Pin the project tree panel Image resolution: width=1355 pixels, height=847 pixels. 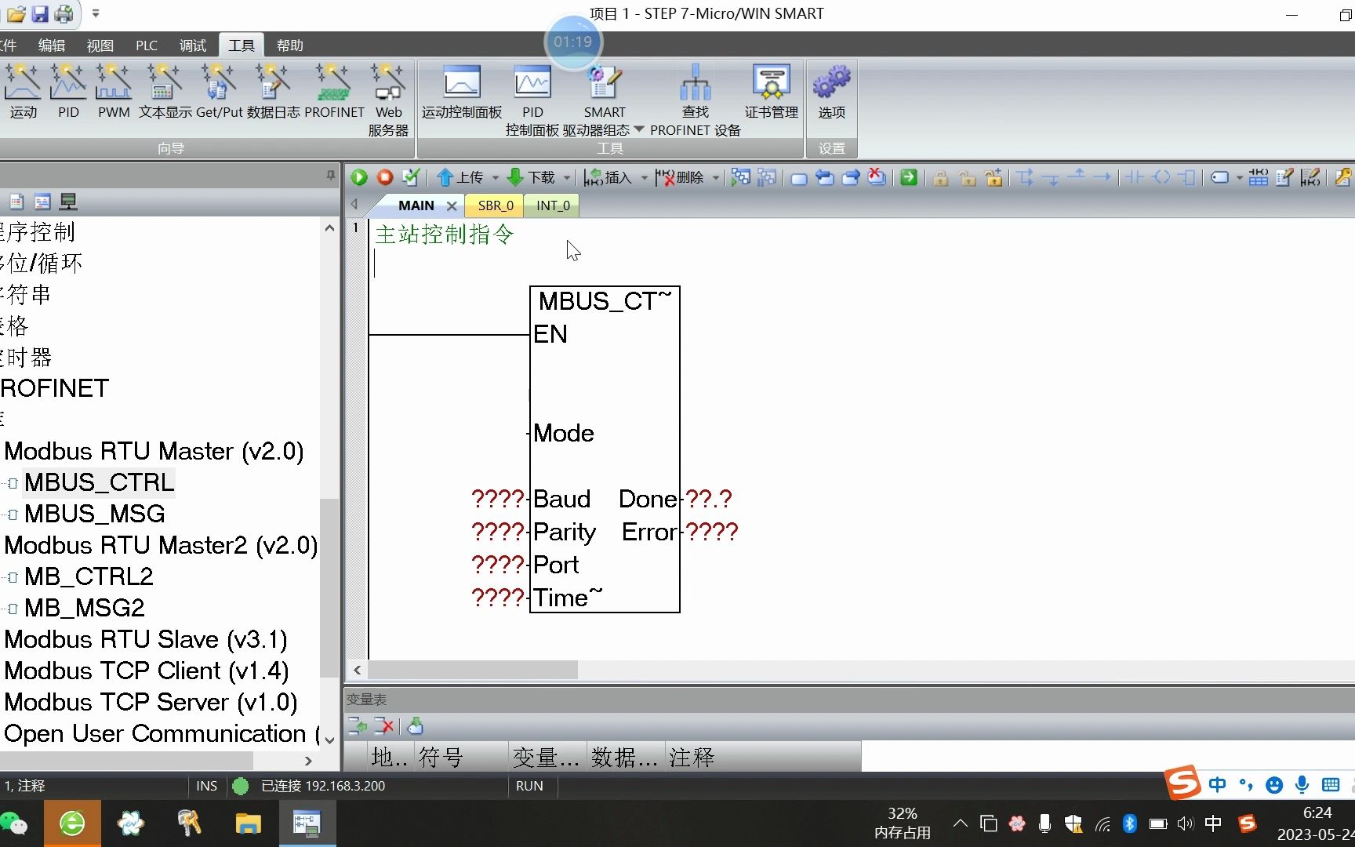330,176
